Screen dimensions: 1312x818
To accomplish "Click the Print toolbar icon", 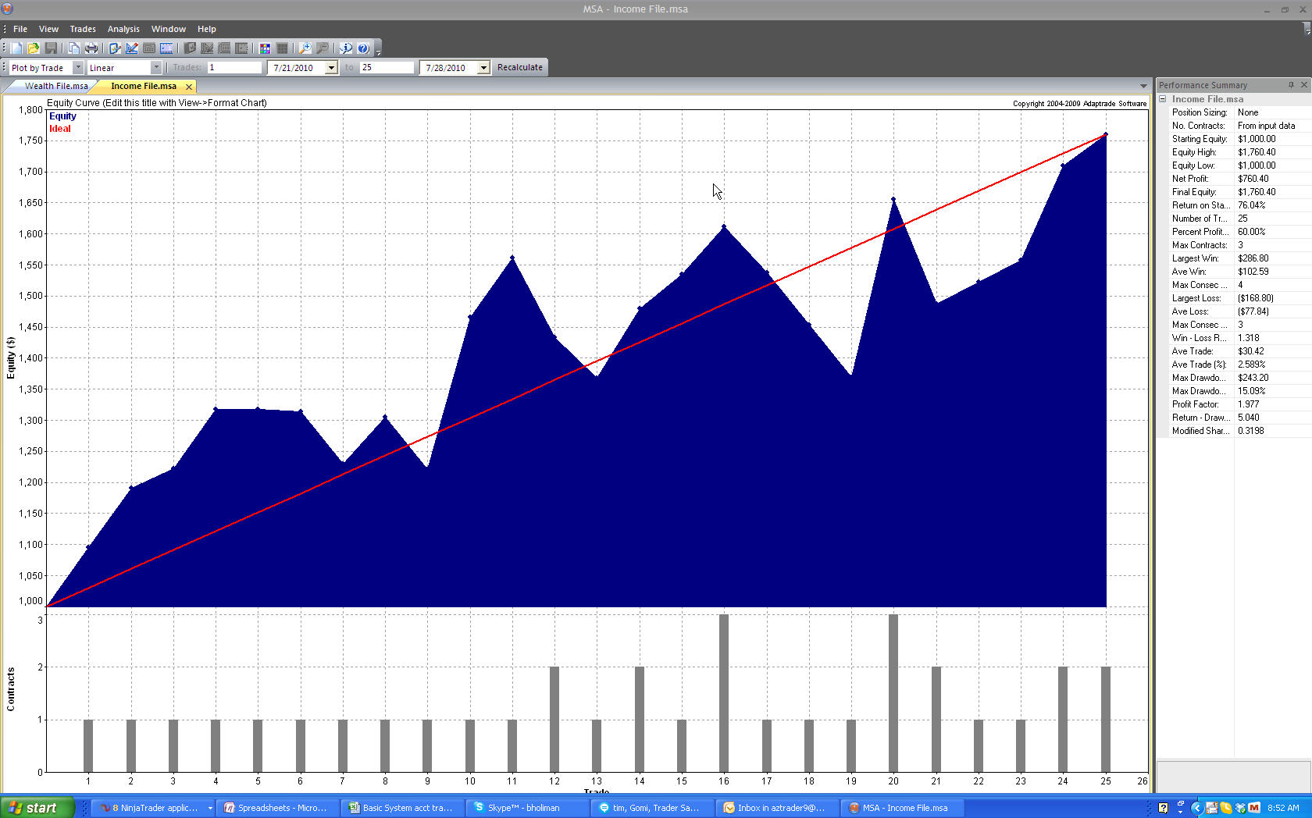I will (x=91, y=48).
